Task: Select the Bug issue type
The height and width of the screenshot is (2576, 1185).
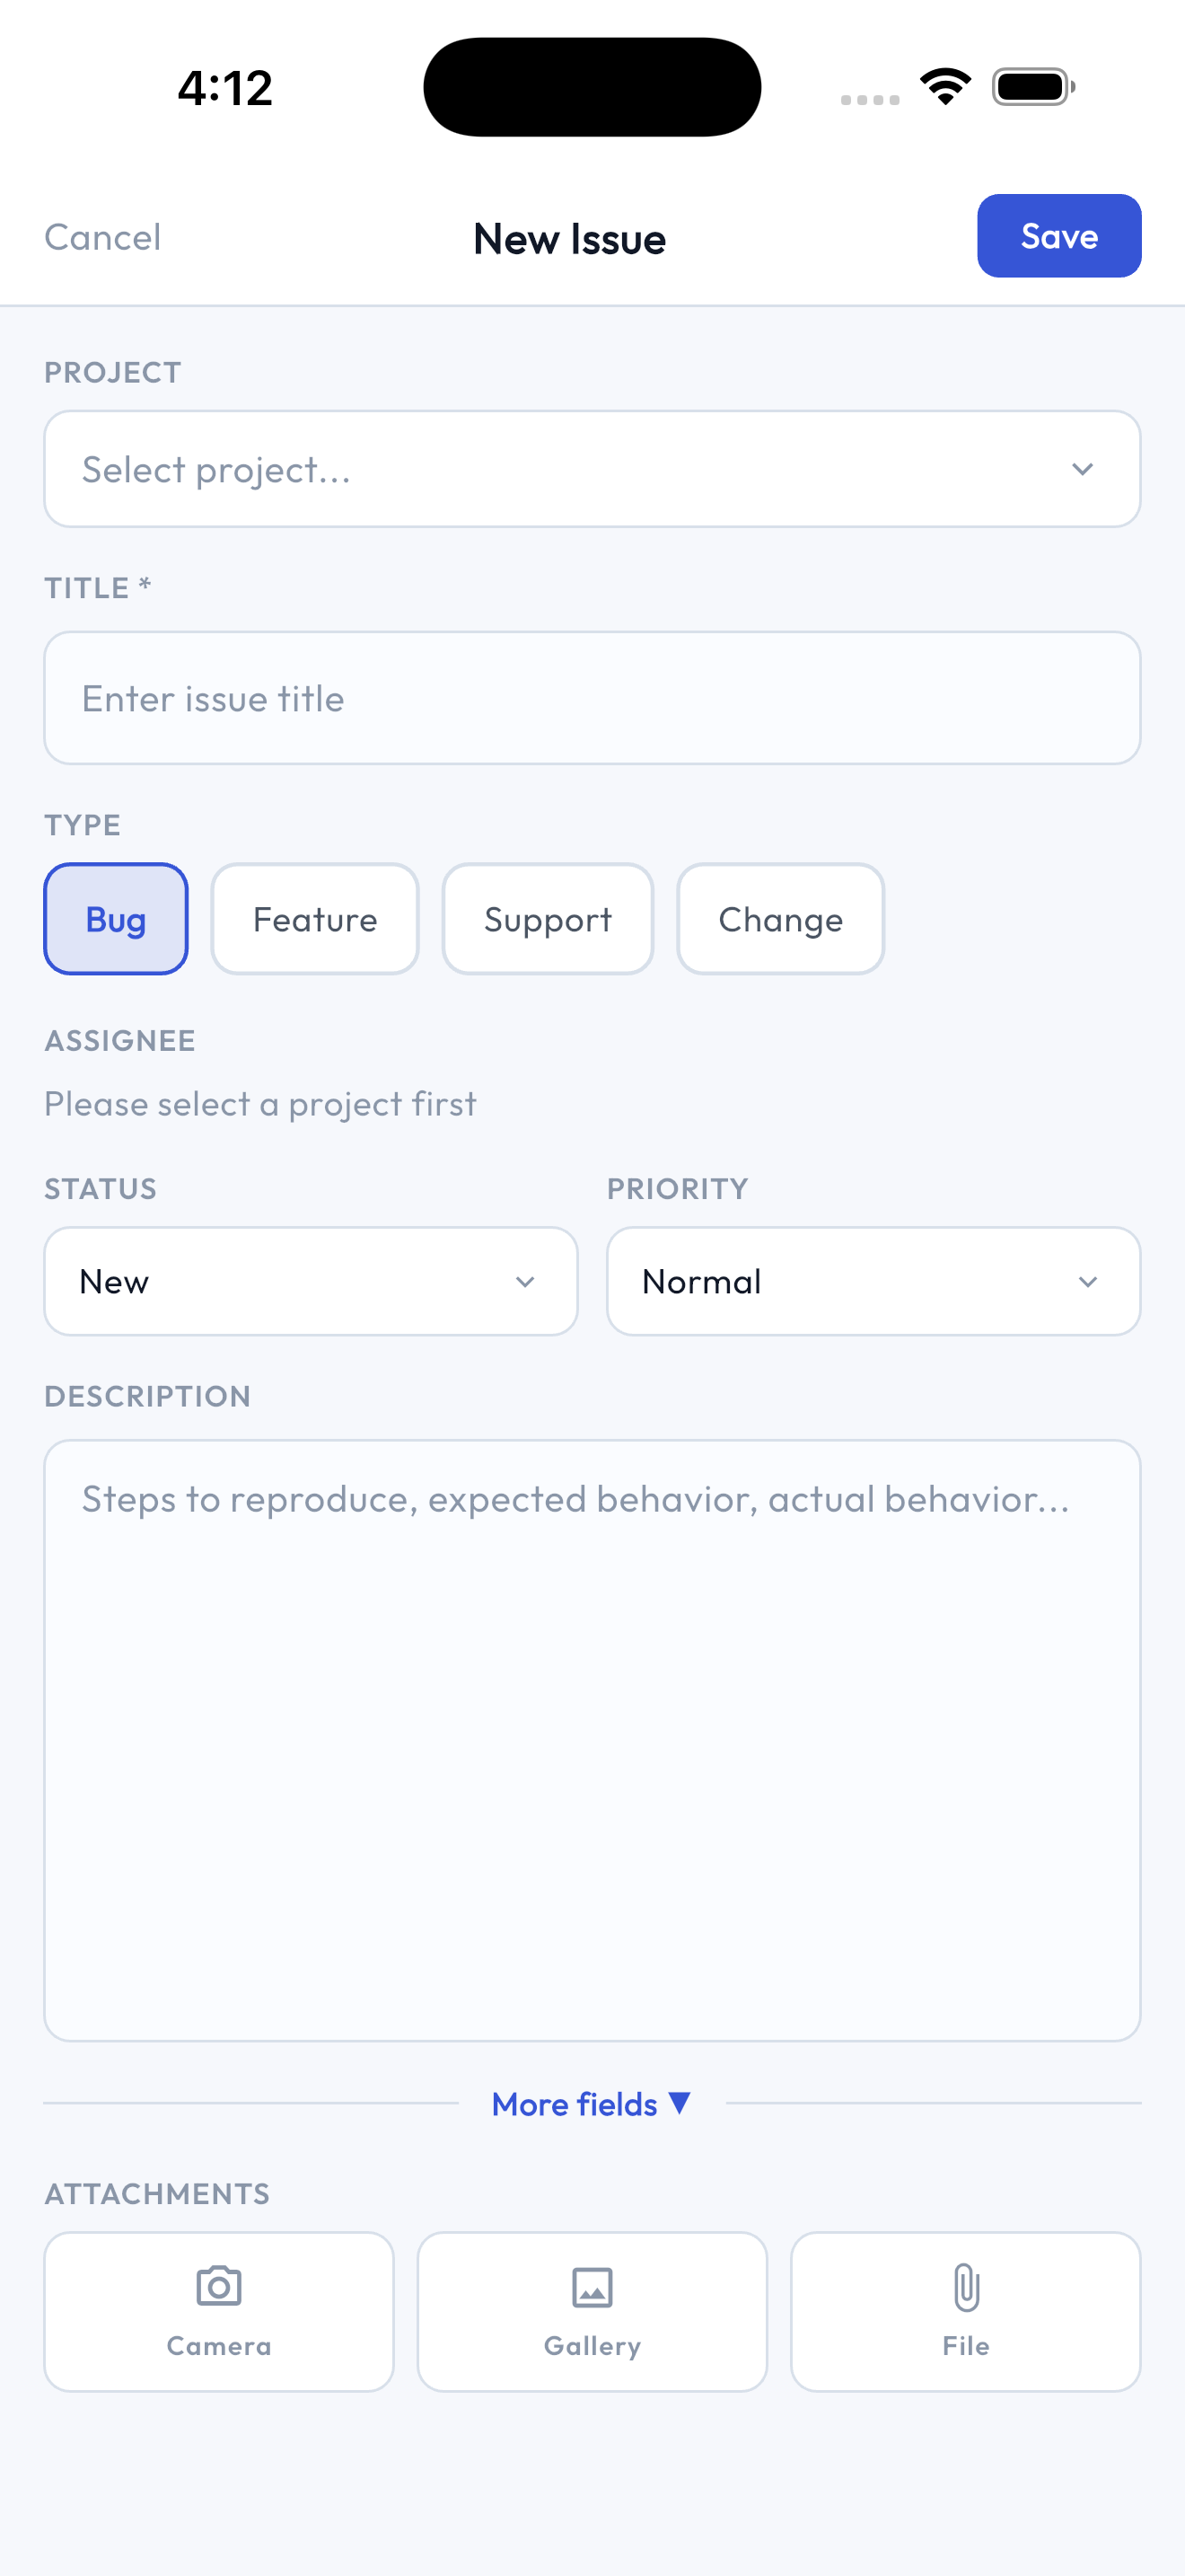Action: tap(116, 918)
